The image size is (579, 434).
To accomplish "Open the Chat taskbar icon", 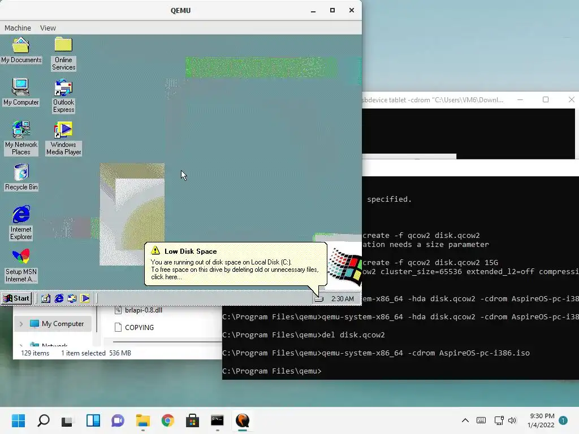I will click(118, 420).
